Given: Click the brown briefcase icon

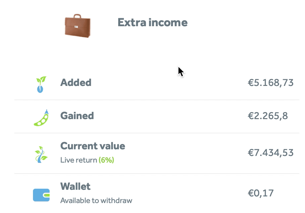Looking at the screenshot, I should 77,25.
